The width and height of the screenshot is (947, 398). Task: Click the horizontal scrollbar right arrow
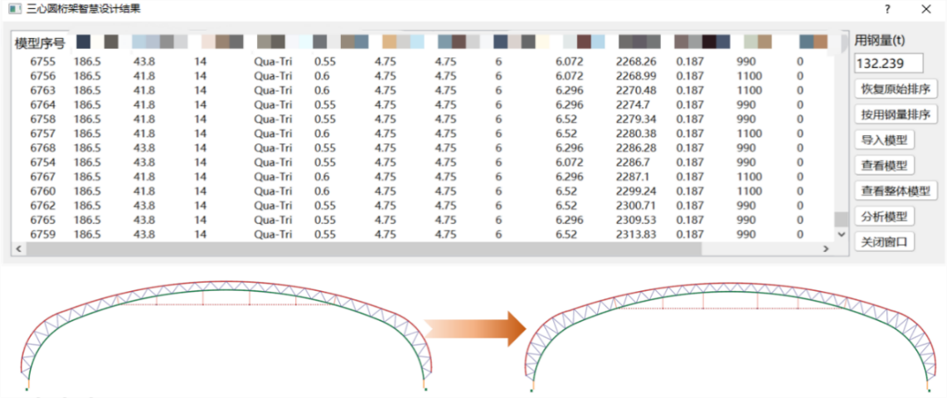[825, 249]
